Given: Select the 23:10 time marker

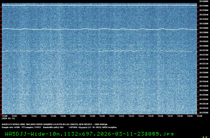Looking at the screenshot, I should coord(102,116).
